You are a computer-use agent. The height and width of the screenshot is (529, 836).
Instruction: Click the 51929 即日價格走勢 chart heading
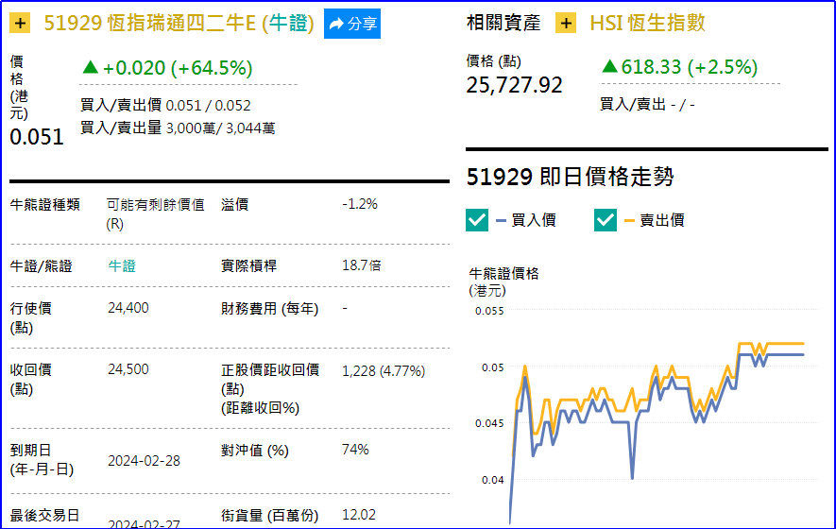click(570, 177)
